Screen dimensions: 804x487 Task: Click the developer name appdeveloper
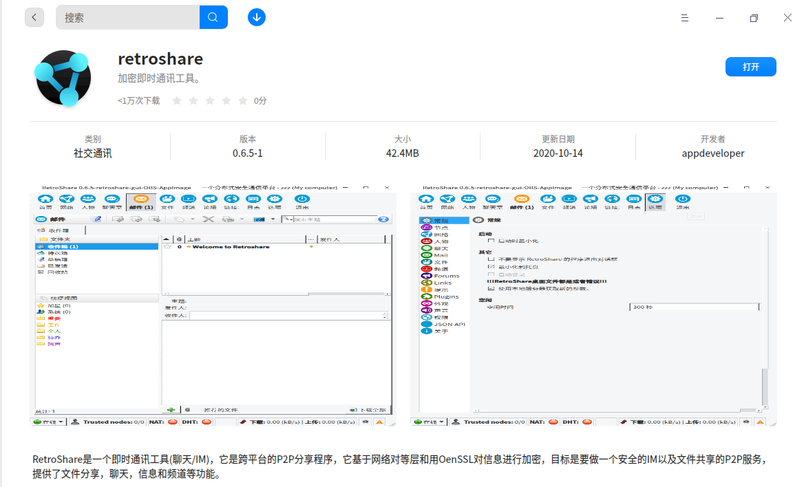click(x=712, y=153)
